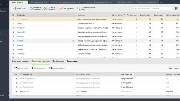Select the main page row with slash
Image resolution: width=180 pixels, height=101 pixels.
(x=95, y=19)
